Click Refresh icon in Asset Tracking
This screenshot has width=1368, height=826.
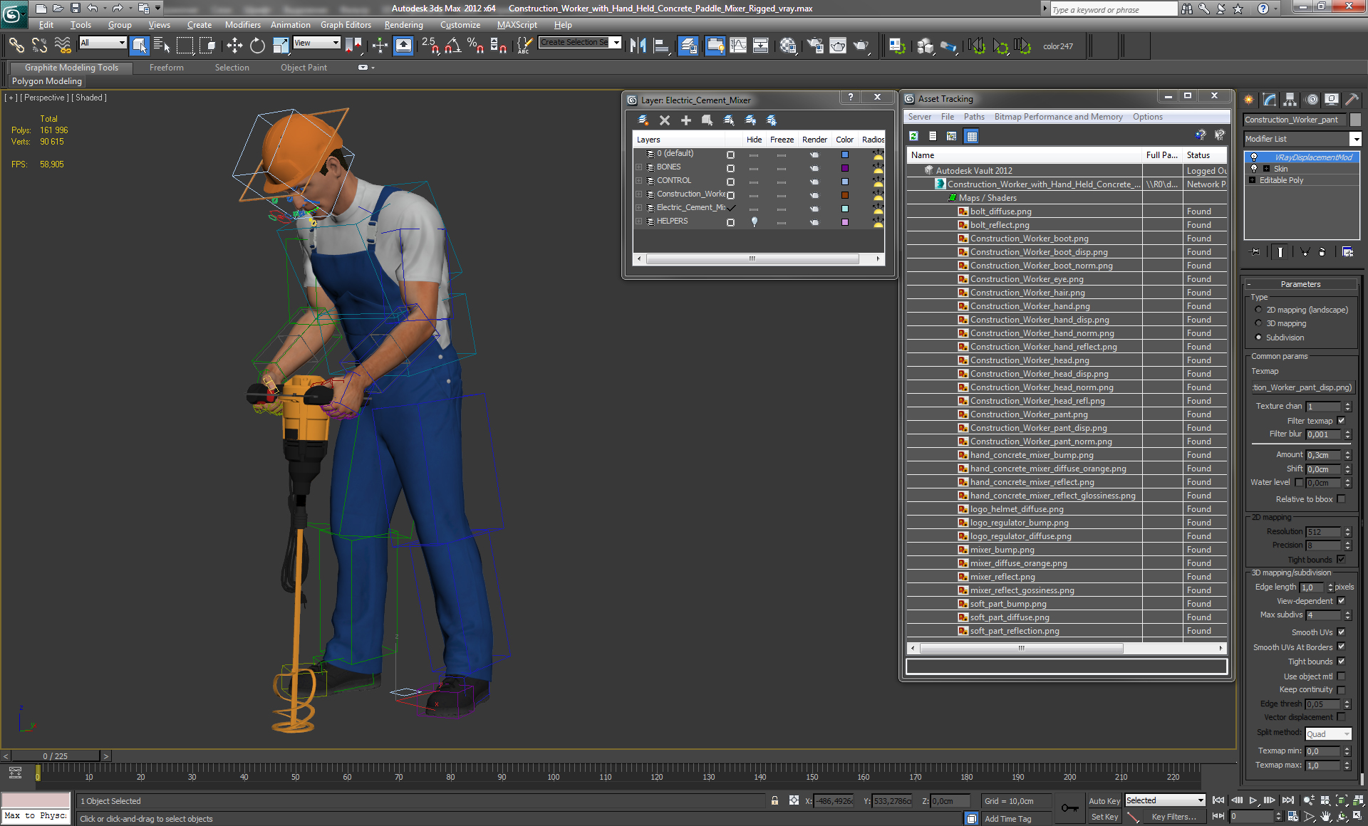(914, 136)
